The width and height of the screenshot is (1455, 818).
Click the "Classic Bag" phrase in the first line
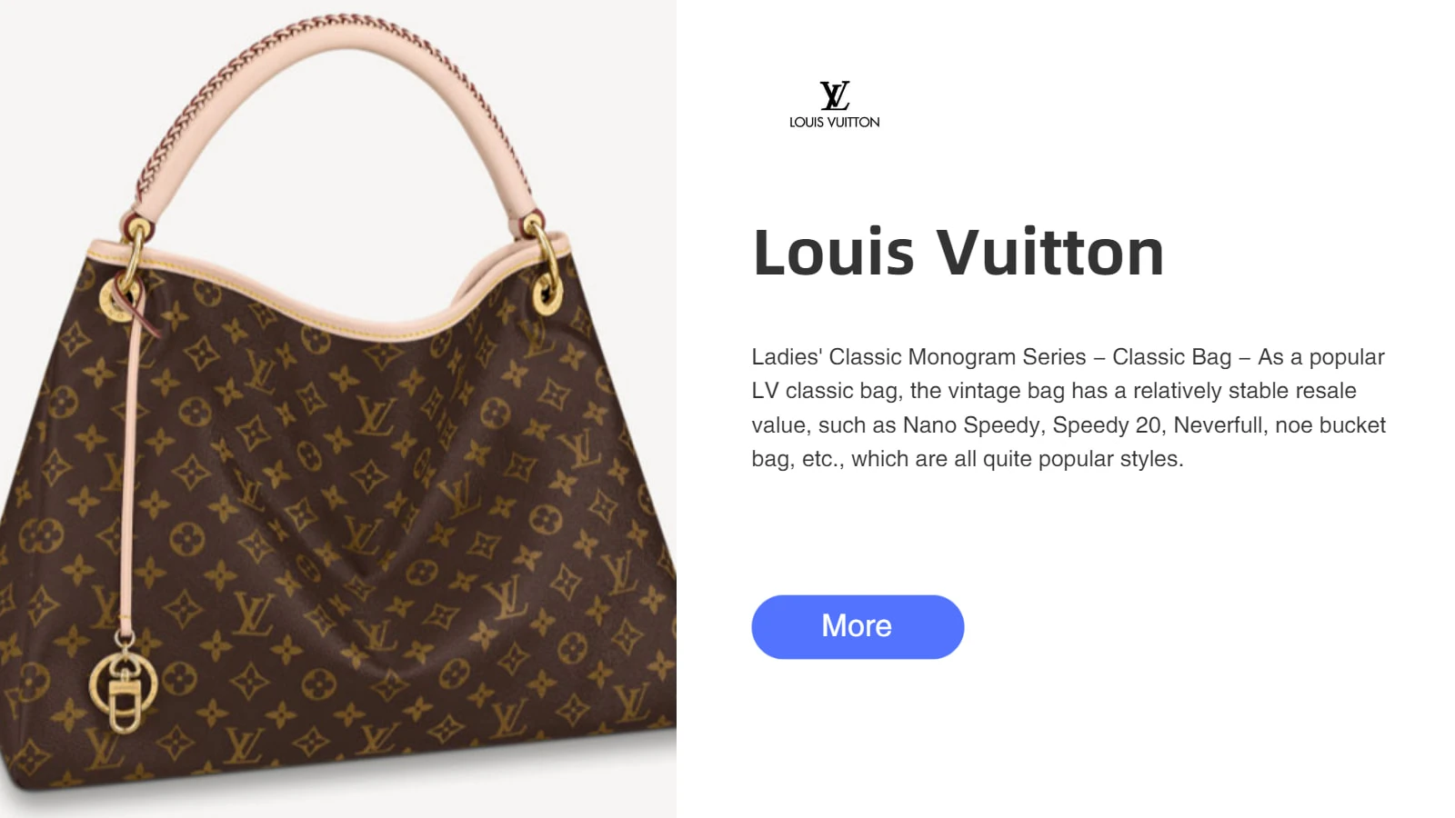click(x=1171, y=357)
